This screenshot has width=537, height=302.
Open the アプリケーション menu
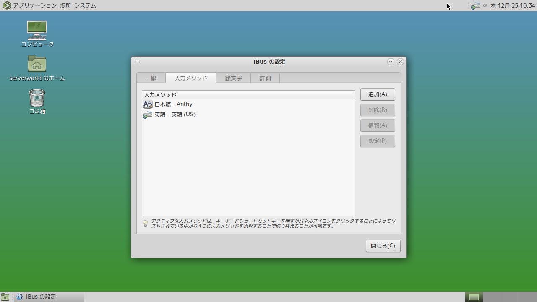click(35, 5)
